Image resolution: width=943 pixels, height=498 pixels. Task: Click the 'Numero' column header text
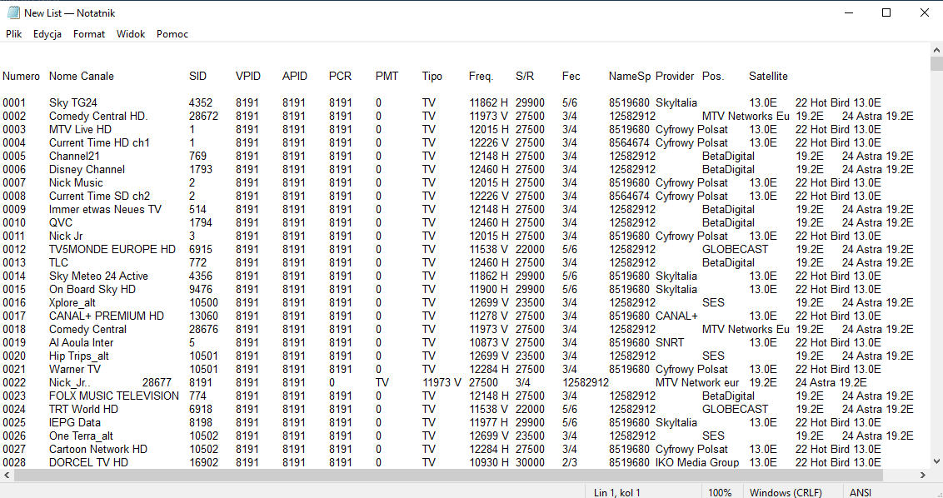pos(21,77)
